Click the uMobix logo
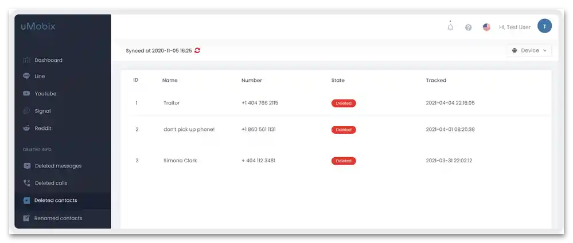This screenshot has width=573, height=243. click(38, 27)
